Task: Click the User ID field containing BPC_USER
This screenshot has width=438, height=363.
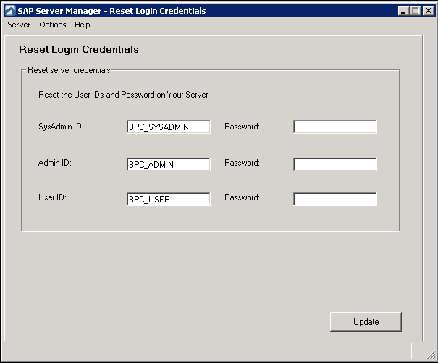Action: [169, 199]
